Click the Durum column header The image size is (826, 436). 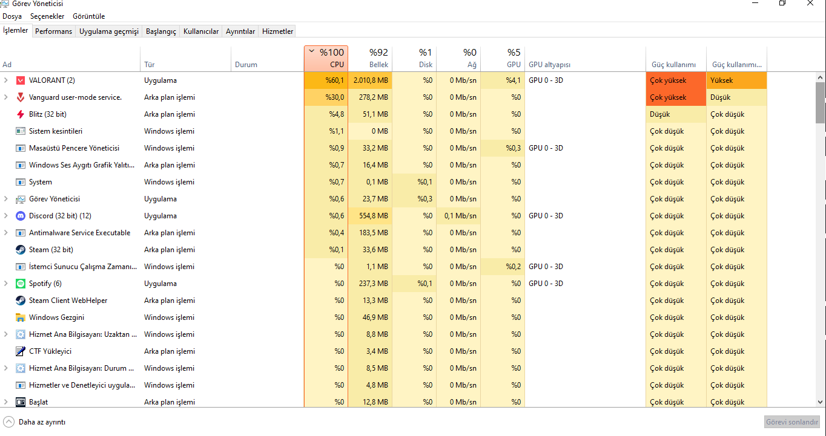[268, 59]
